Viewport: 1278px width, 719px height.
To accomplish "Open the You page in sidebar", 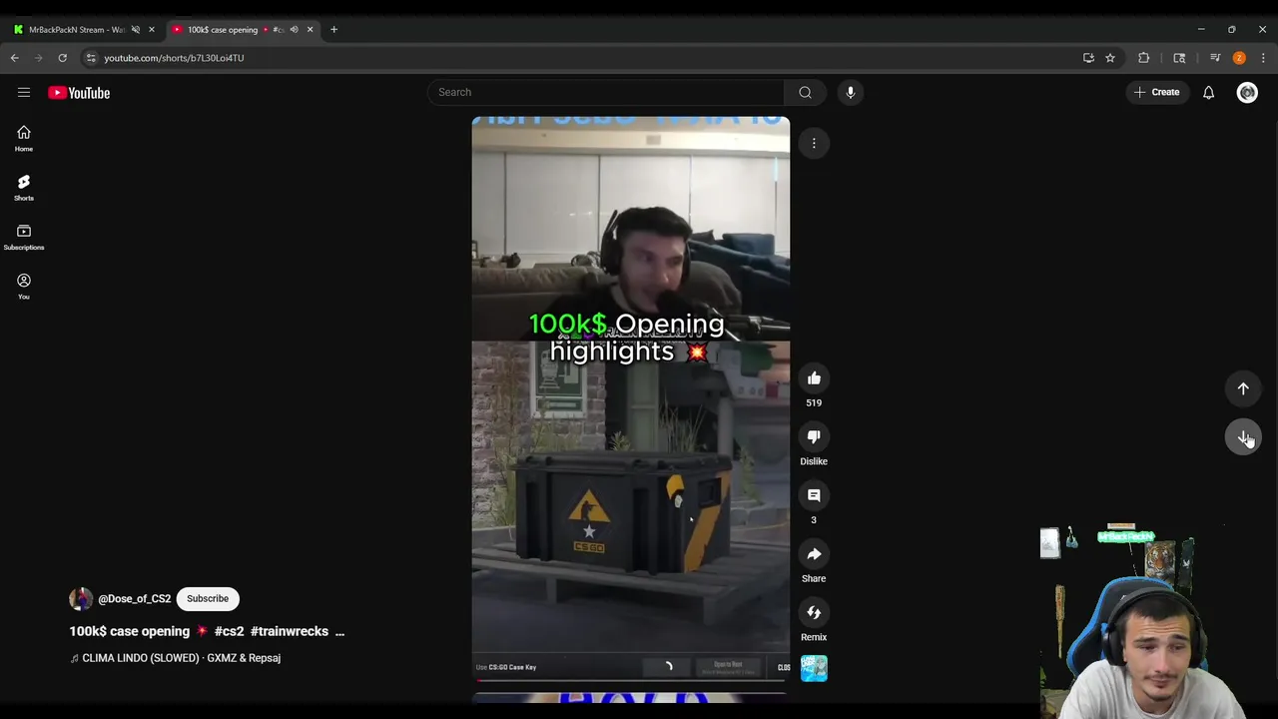I will click(24, 287).
